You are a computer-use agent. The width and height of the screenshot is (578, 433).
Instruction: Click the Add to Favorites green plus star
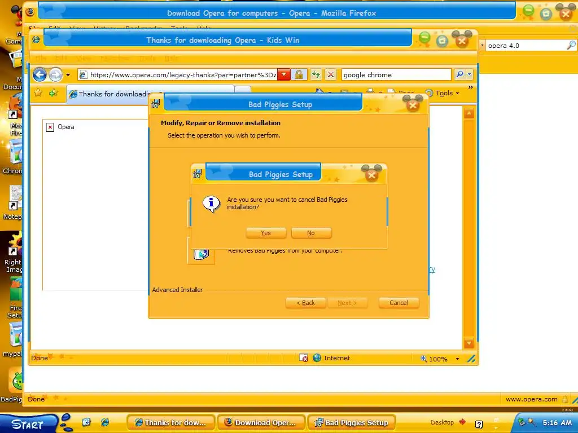[x=54, y=93]
